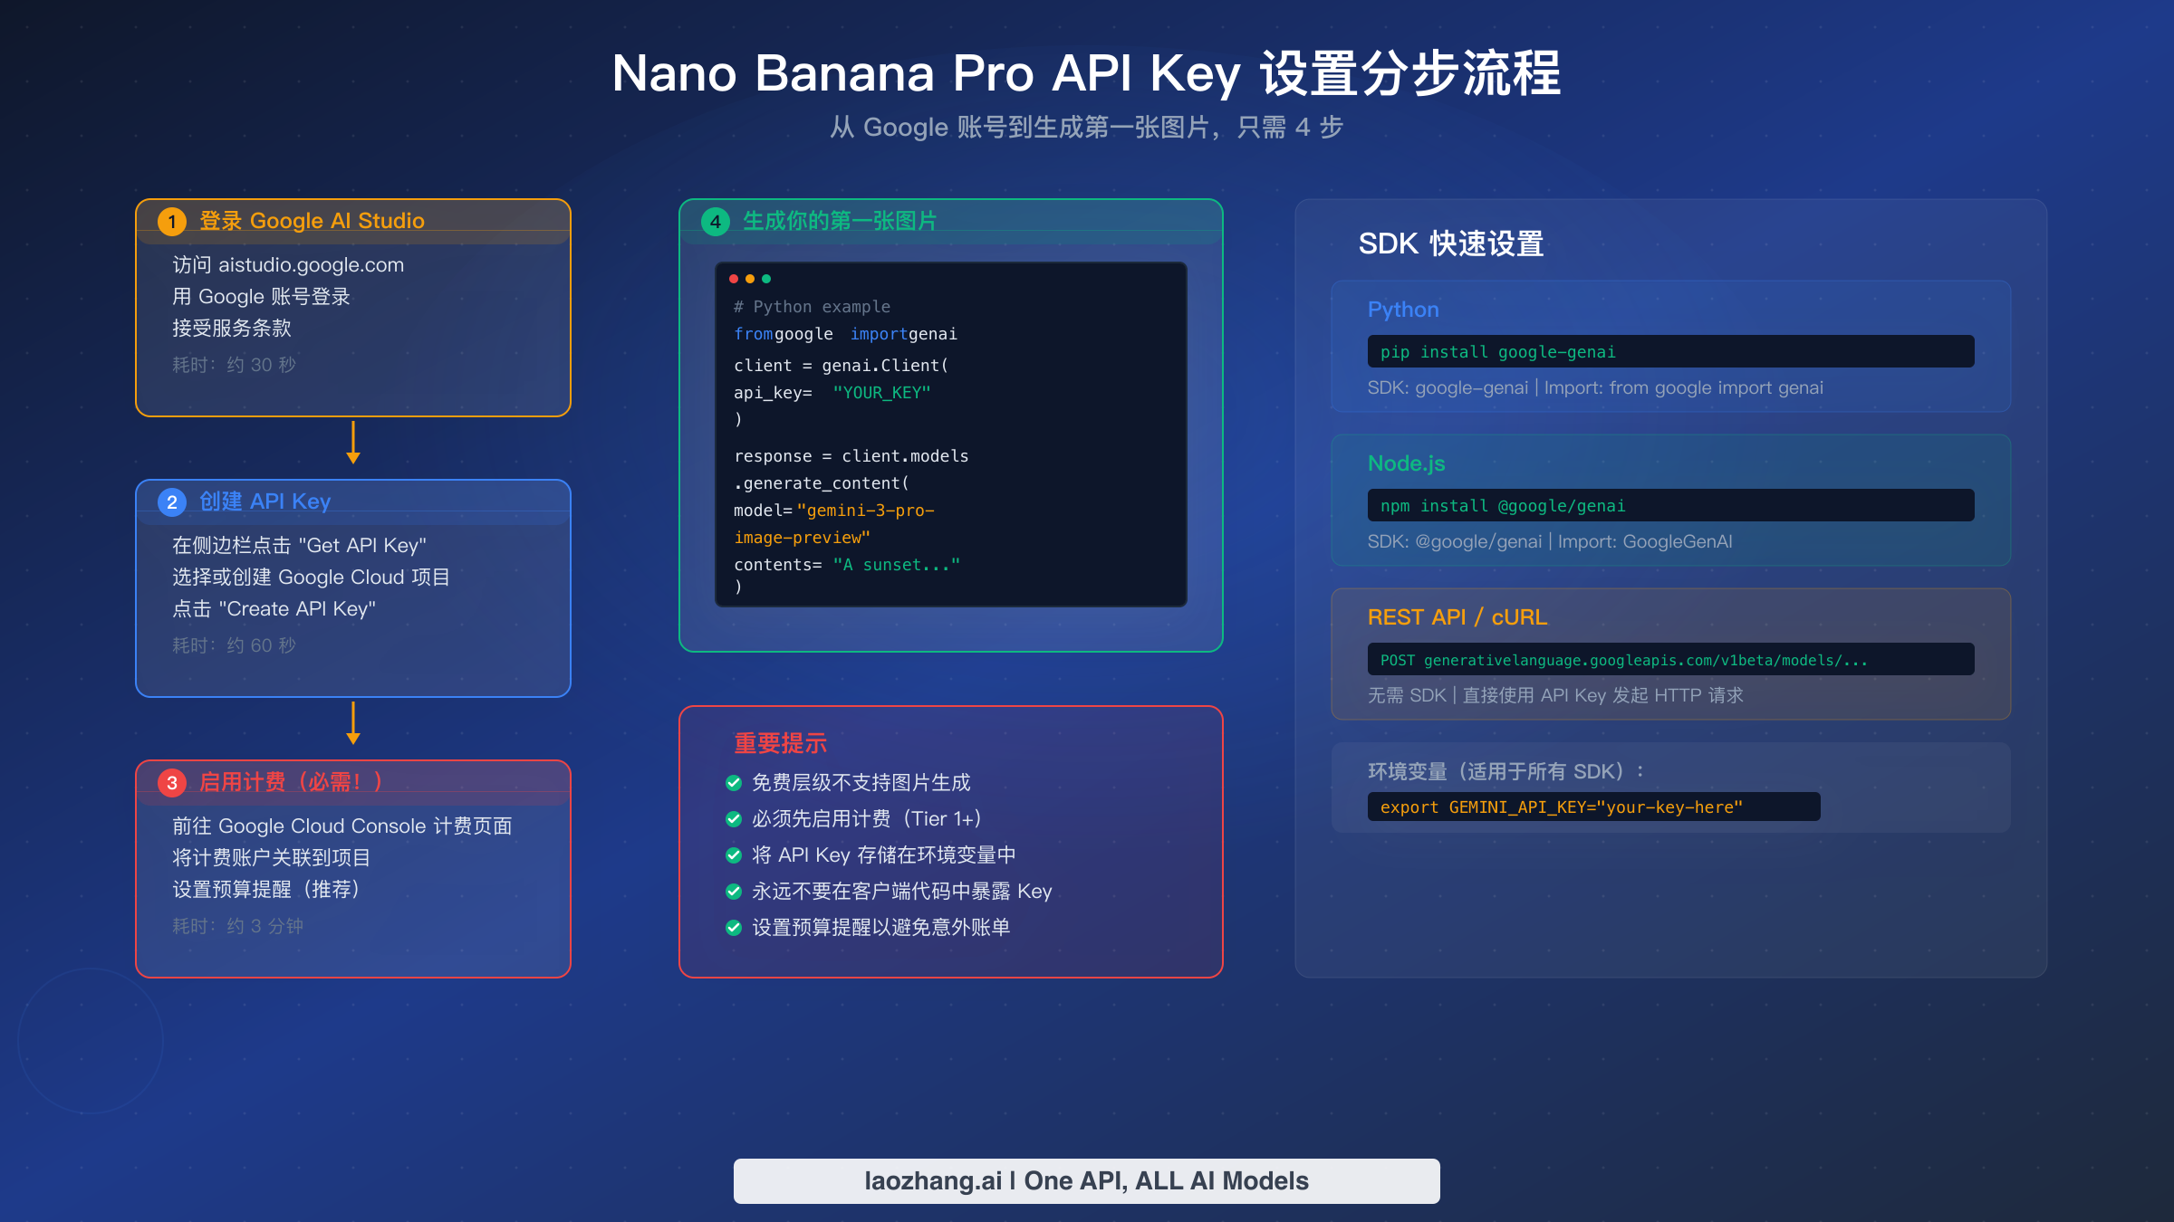The height and width of the screenshot is (1222, 2174).
Task: Click the step 1 badge beside 登录 Google AI Studio
Action: [x=171, y=220]
